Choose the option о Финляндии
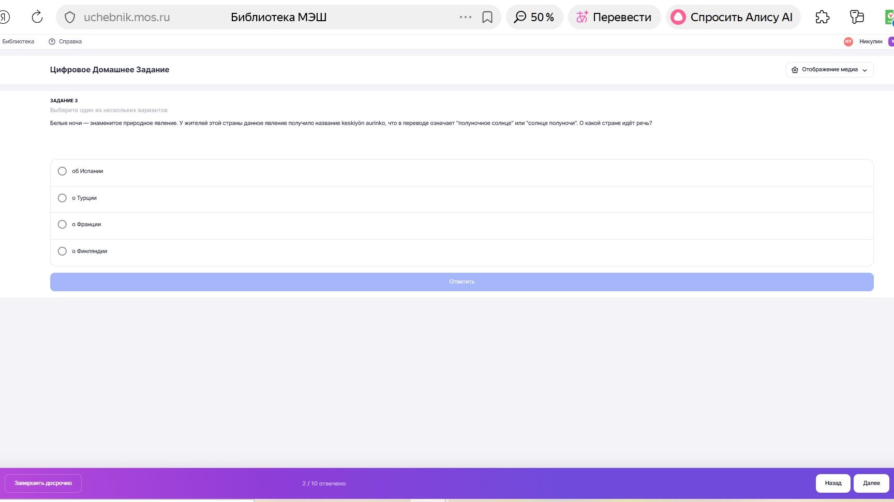This screenshot has width=894, height=502. coord(461,252)
